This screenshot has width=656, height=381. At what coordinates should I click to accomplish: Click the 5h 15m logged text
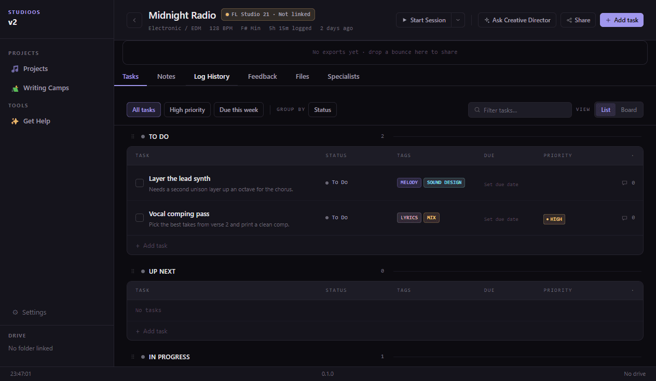[290, 29]
